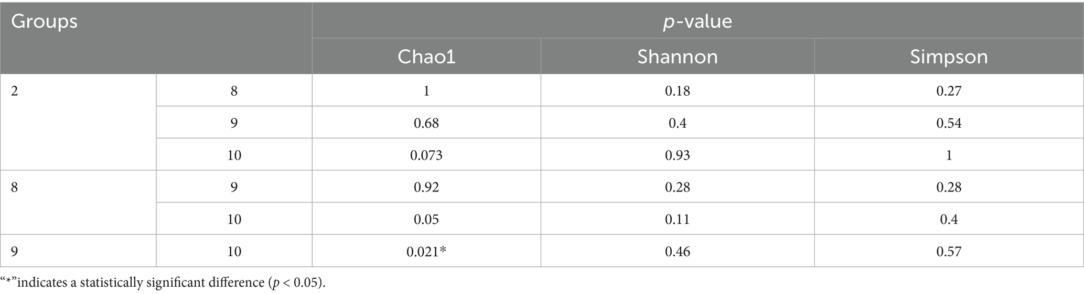
Task: Click the 0.073 Chao1 value
Action: coord(426,155)
